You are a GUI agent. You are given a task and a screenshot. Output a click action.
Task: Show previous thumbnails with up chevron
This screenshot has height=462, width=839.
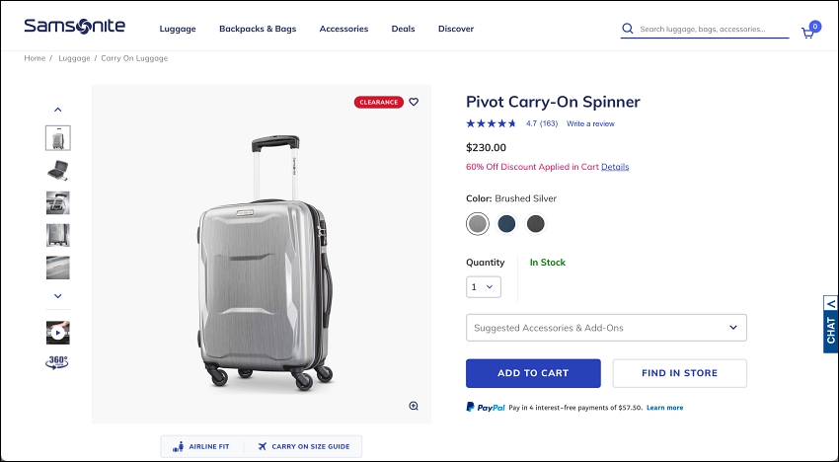click(x=58, y=110)
